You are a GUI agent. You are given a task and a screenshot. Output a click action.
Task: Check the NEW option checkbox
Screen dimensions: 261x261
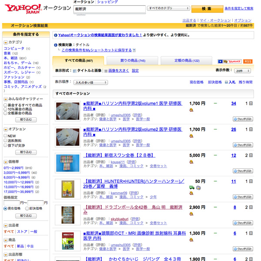(x=5, y=135)
